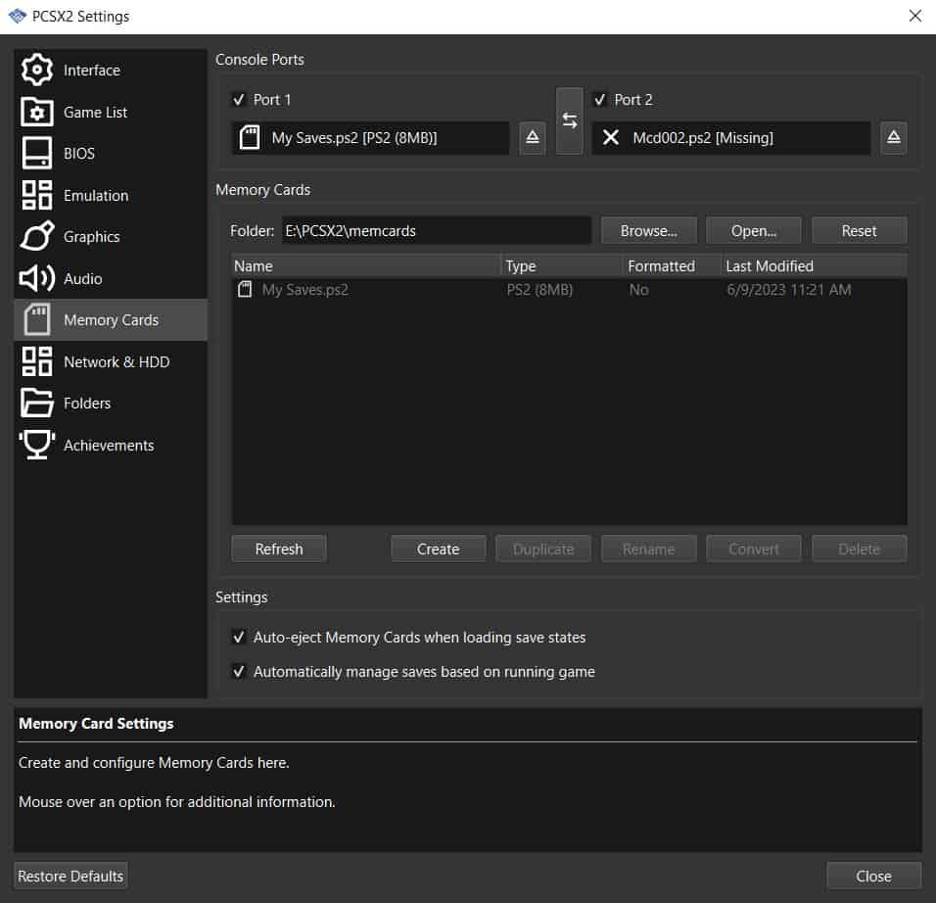Click the Delete button
The image size is (936, 903).
[860, 548]
